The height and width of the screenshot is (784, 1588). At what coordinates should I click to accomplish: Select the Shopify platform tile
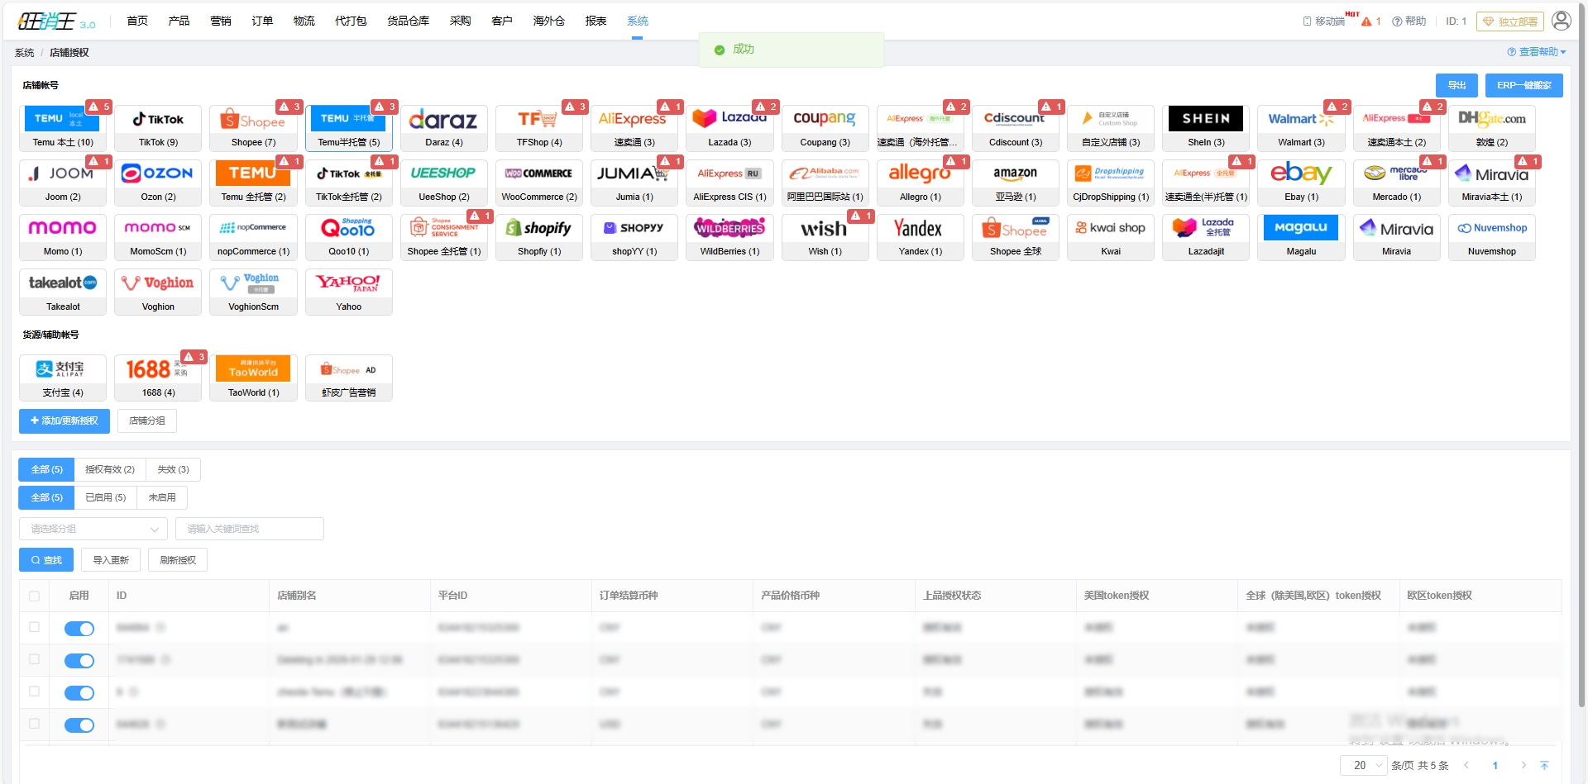pyautogui.click(x=538, y=236)
